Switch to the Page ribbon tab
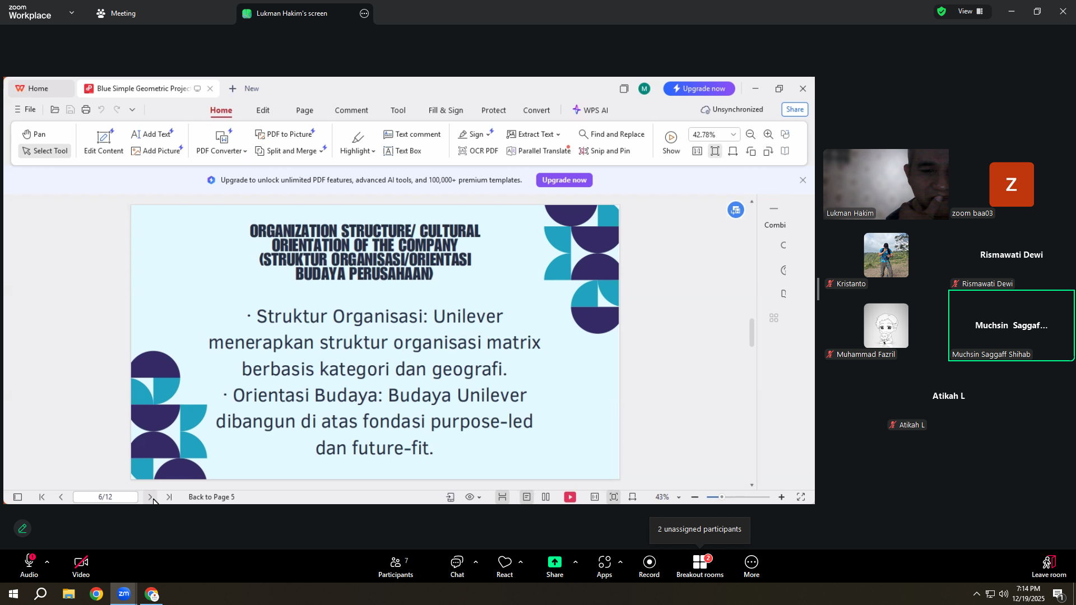 (305, 110)
